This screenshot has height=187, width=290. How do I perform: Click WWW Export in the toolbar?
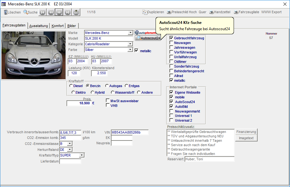(271, 12)
